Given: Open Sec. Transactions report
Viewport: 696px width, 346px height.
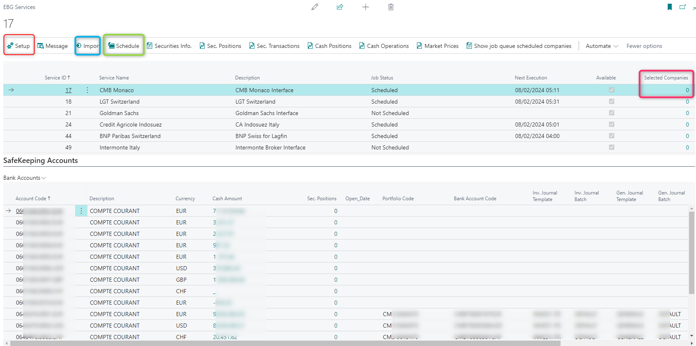Looking at the screenshot, I should click(274, 46).
